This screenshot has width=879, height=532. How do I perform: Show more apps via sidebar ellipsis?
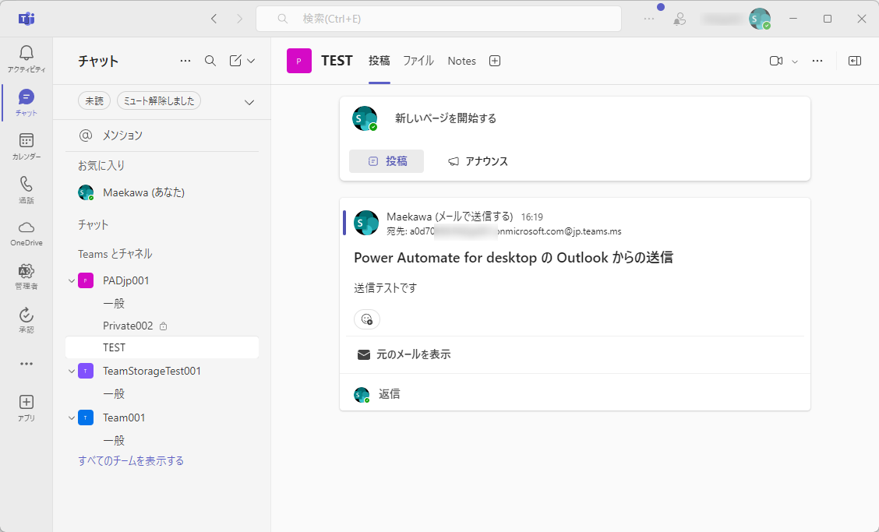(26, 364)
